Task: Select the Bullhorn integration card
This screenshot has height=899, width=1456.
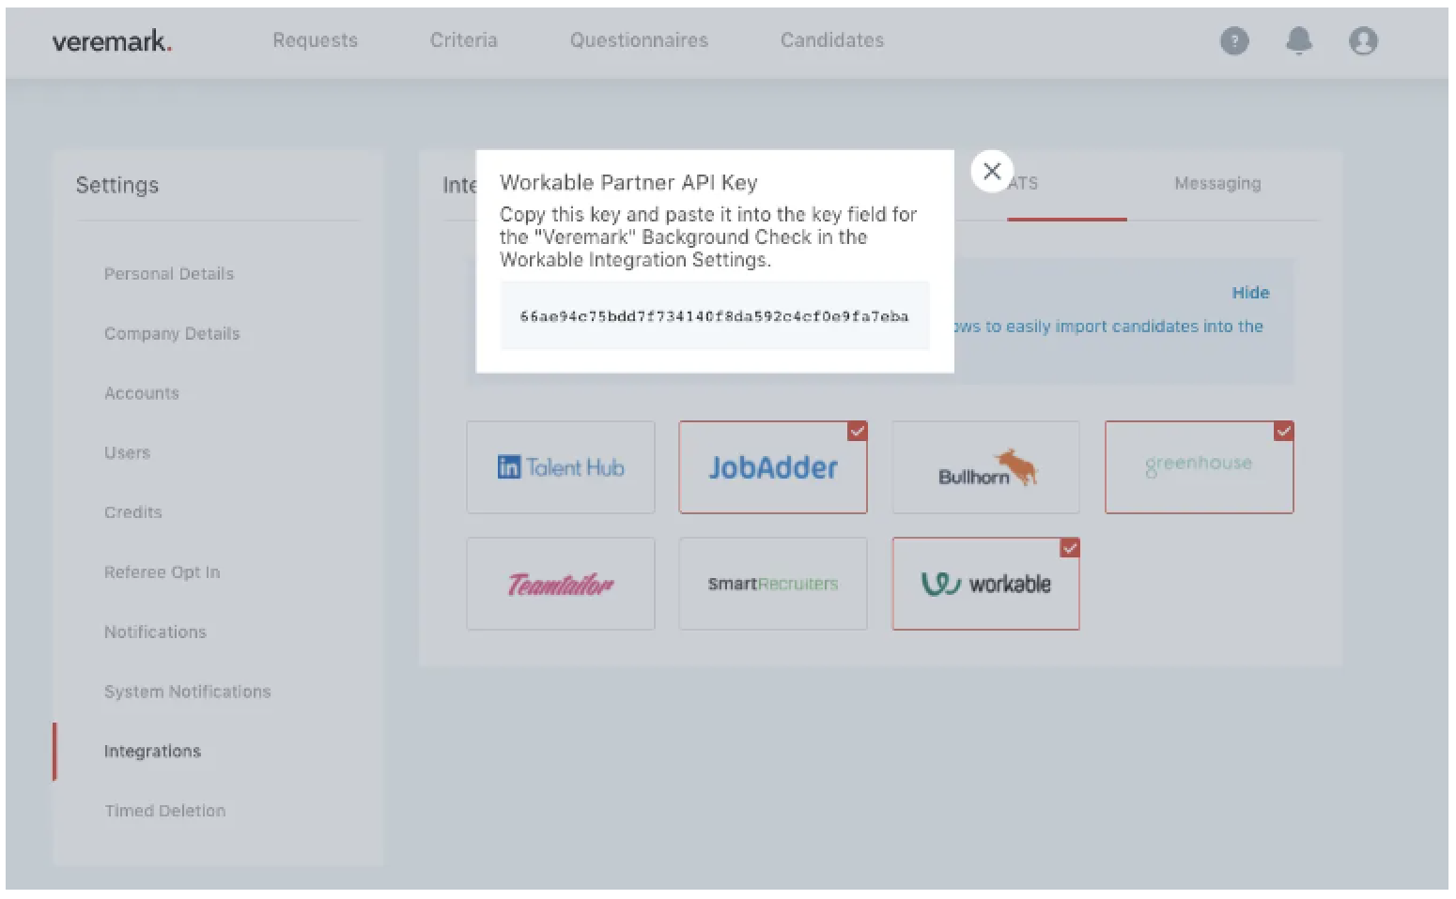Action: click(985, 467)
